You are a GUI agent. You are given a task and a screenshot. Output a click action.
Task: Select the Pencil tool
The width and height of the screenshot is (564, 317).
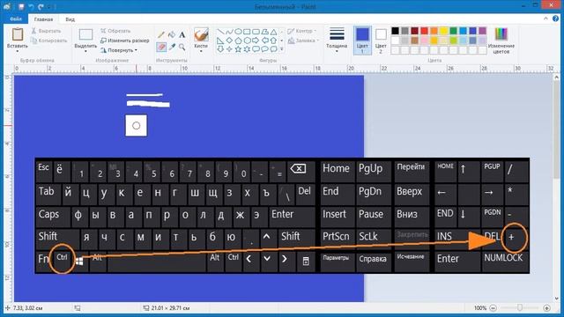[161, 34]
